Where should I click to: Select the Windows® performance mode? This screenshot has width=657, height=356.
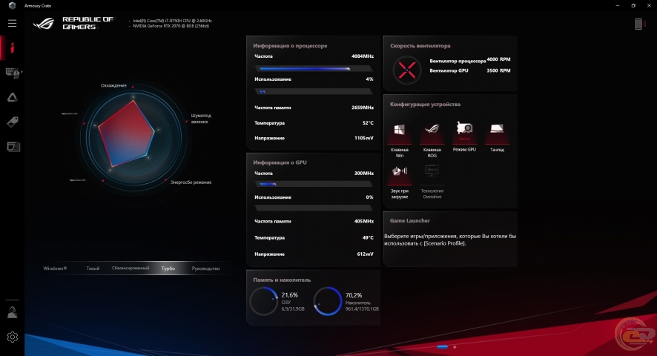click(x=55, y=268)
